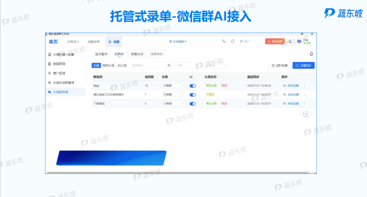
Task: Open 客户管理 in sidebar
Action: coord(59,73)
